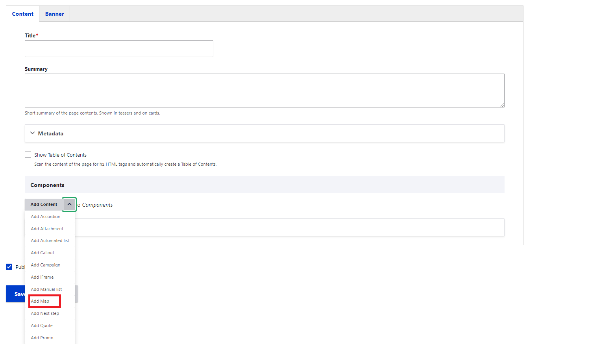
Task: Click the Title input field
Action: tap(119, 48)
